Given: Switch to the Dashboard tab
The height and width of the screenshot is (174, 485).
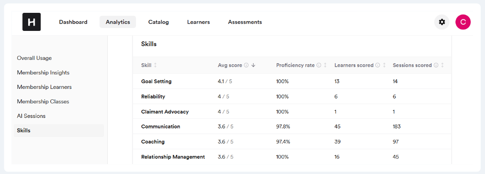Looking at the screenshot, I should pos(73,22).
